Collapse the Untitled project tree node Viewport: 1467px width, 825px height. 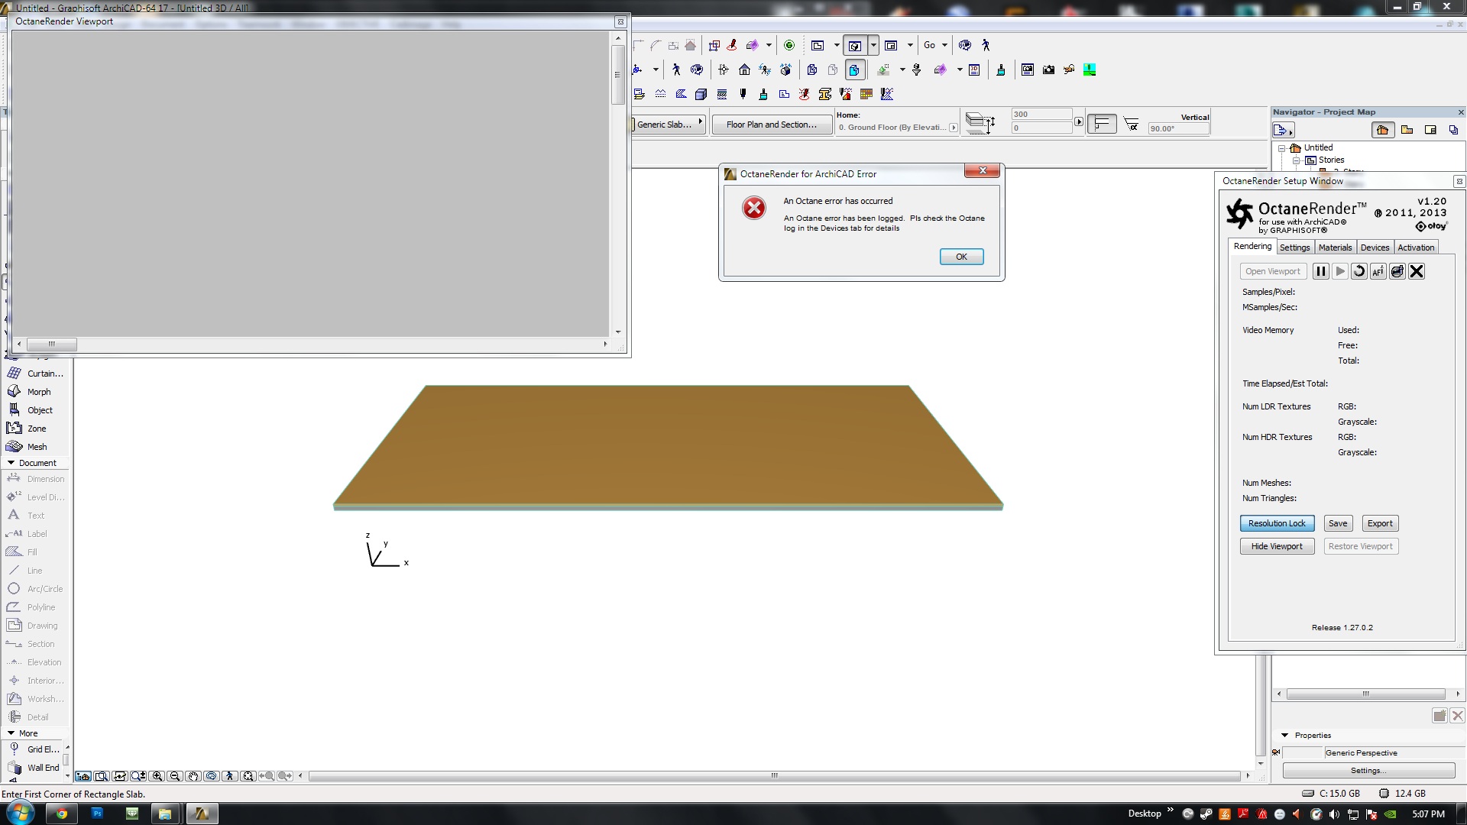click(x=1281, y=148)
